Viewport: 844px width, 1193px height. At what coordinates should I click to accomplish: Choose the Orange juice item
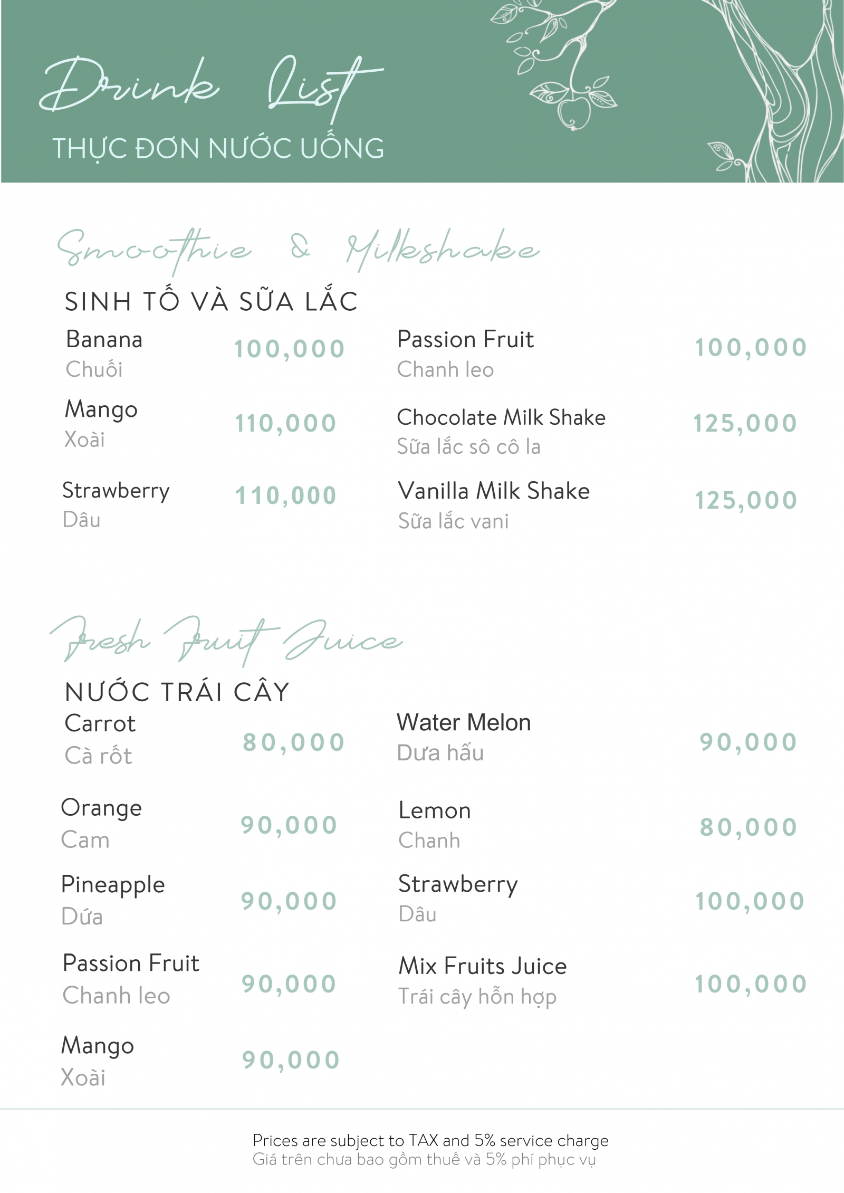pos(101,808)
